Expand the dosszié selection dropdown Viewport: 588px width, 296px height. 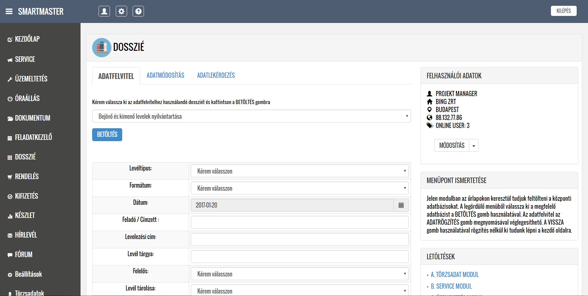(251, 116)
